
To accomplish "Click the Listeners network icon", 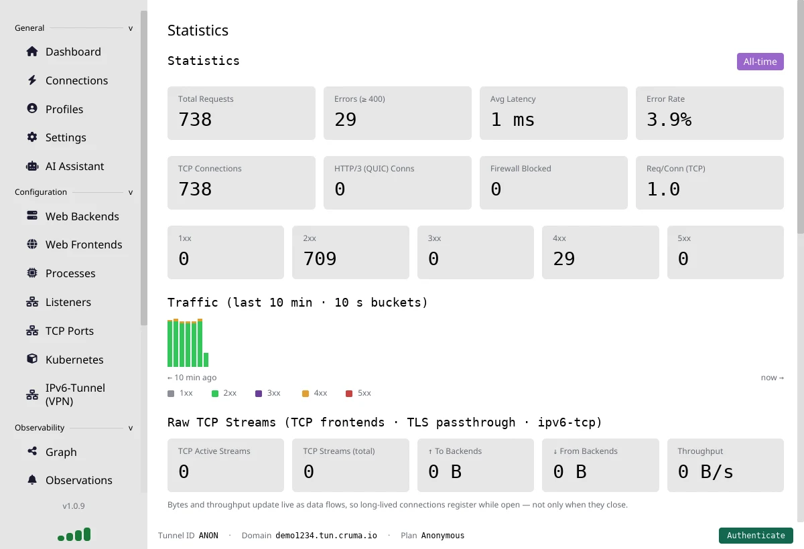I will tap(32, 302).
